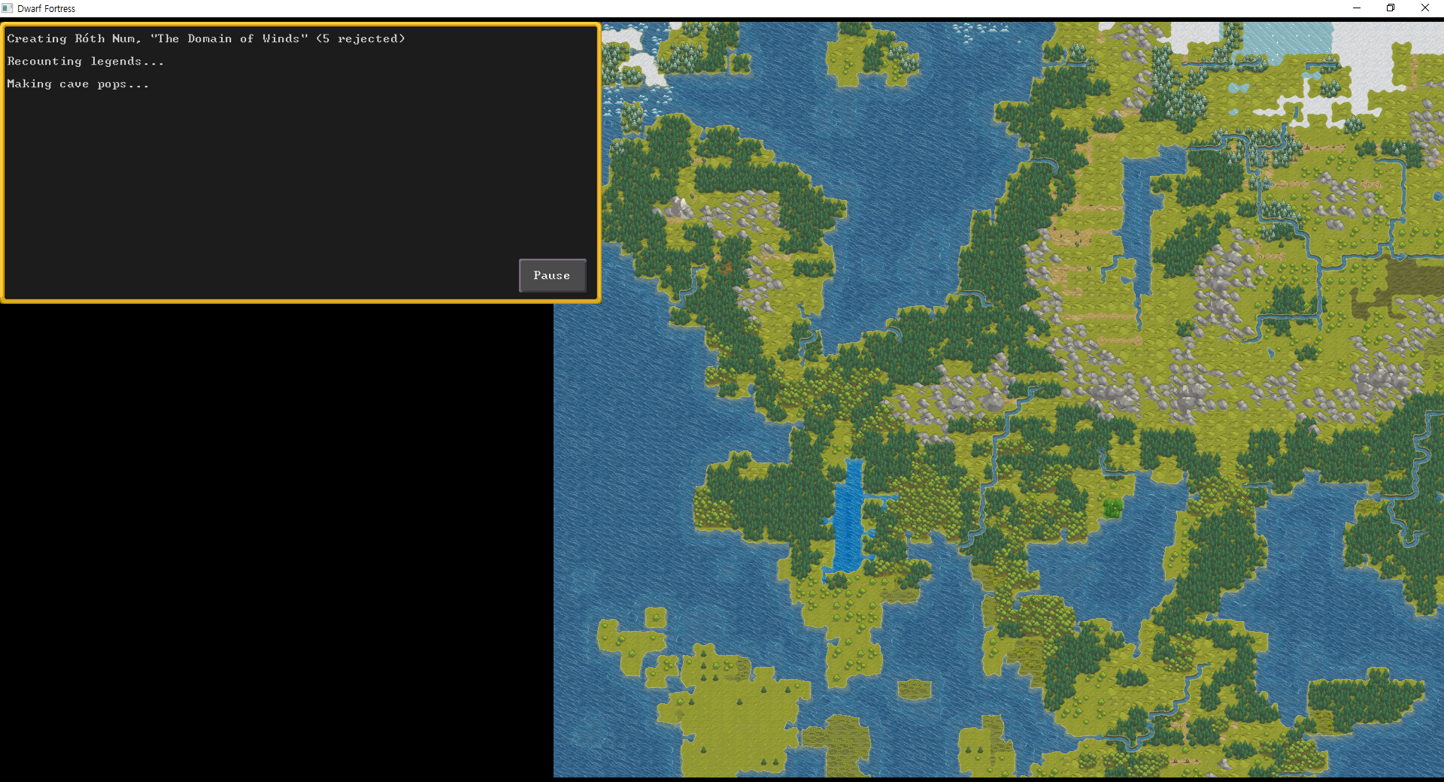Click the Dwarf Fortress title bar icon
1444x782 pixels.
point(8,8)
